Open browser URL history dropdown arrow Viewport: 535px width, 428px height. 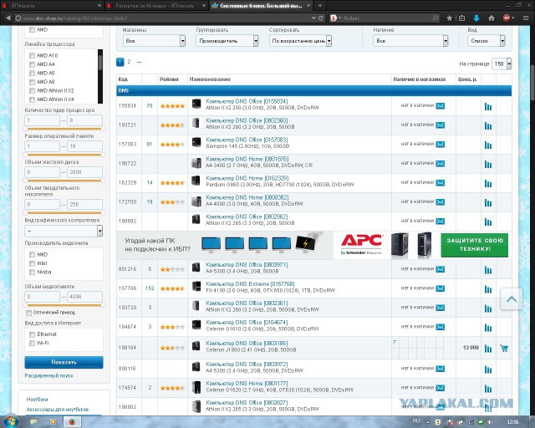[313, 18]
